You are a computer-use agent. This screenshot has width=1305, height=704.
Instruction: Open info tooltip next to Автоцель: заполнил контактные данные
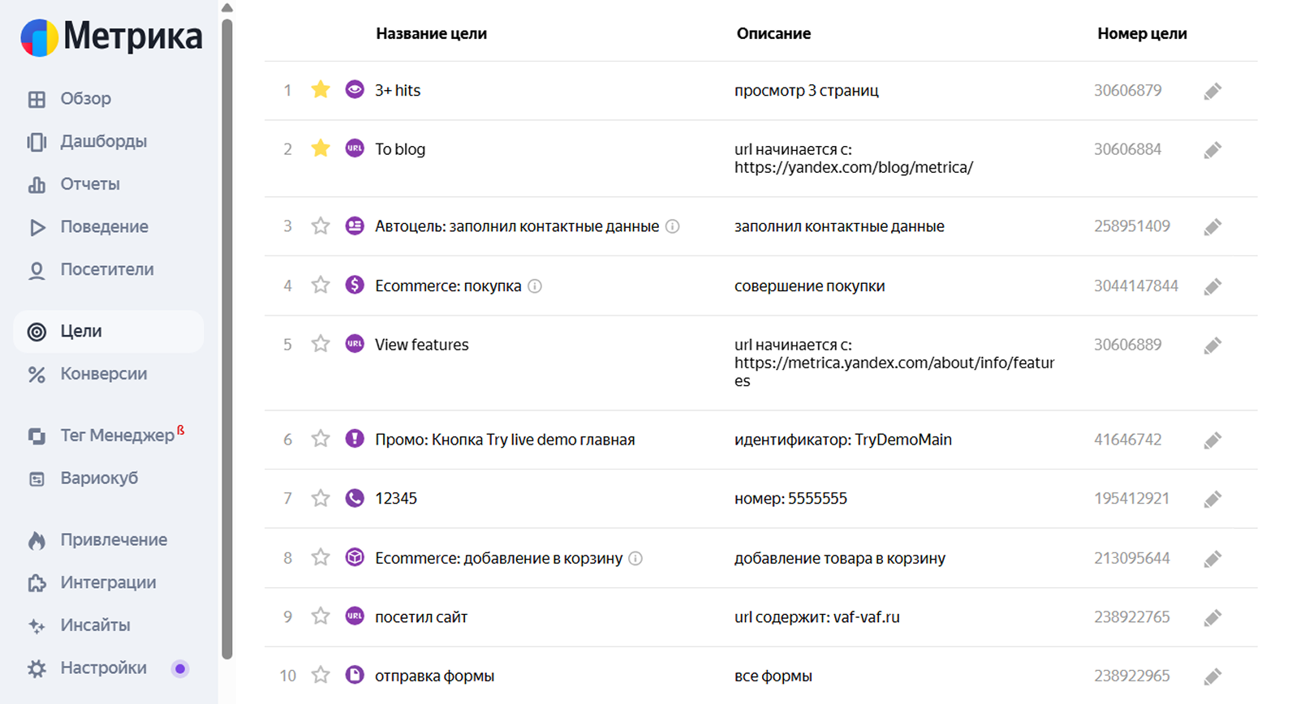673,226
